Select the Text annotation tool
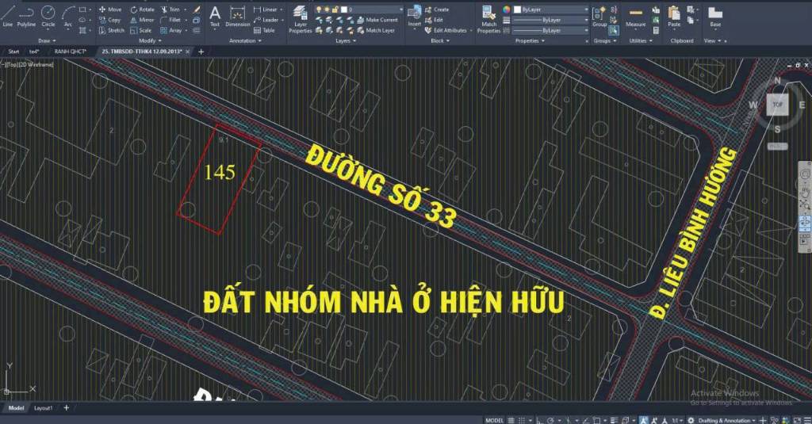Screen dimensions: 812x424 (x=214, y=16)
